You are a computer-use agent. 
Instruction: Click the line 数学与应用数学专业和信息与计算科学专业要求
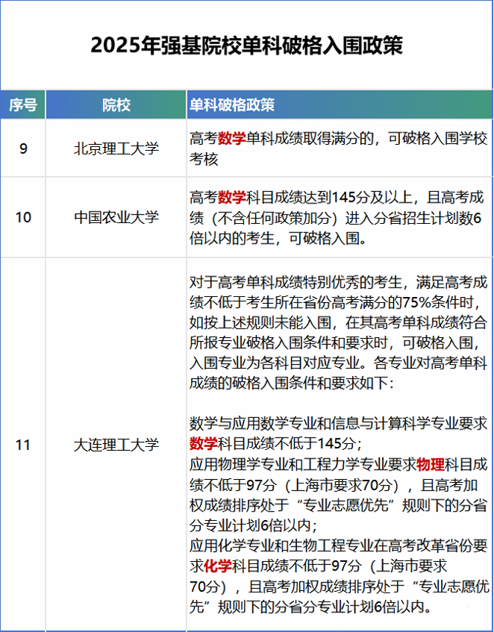point(339,424)
